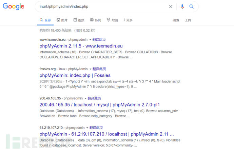The width and height of the screenshot is (234, 151).
Task: Switch to the 图片 images tab
Action: [x=62, y=20]
